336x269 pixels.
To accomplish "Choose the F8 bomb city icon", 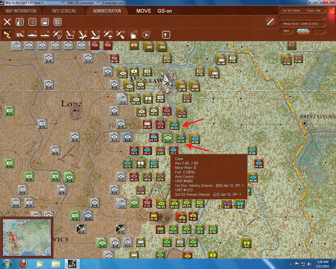I will coord(95,35).
